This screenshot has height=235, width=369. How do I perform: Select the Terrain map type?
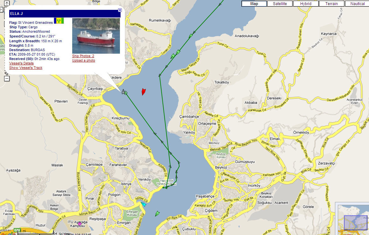[x=331, y=4]
